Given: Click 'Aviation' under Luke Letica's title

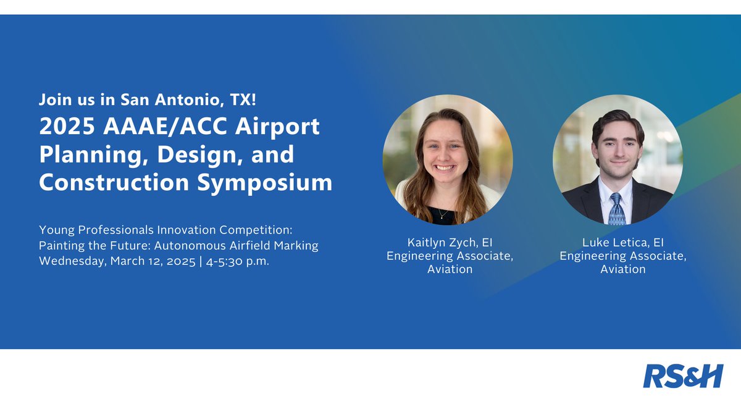Looking at the screenshot, I should coord(623,269).
